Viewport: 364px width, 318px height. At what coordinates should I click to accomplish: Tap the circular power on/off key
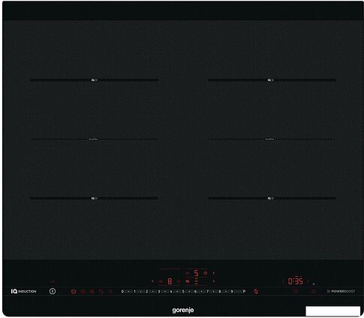coord(53,291)
